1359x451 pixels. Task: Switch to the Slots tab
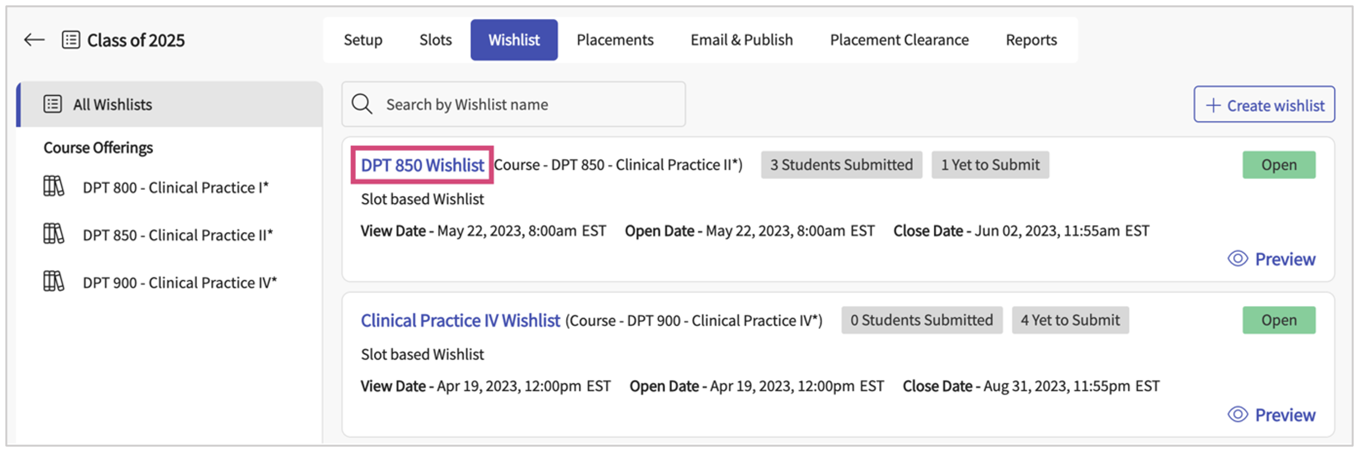point(435,40)
